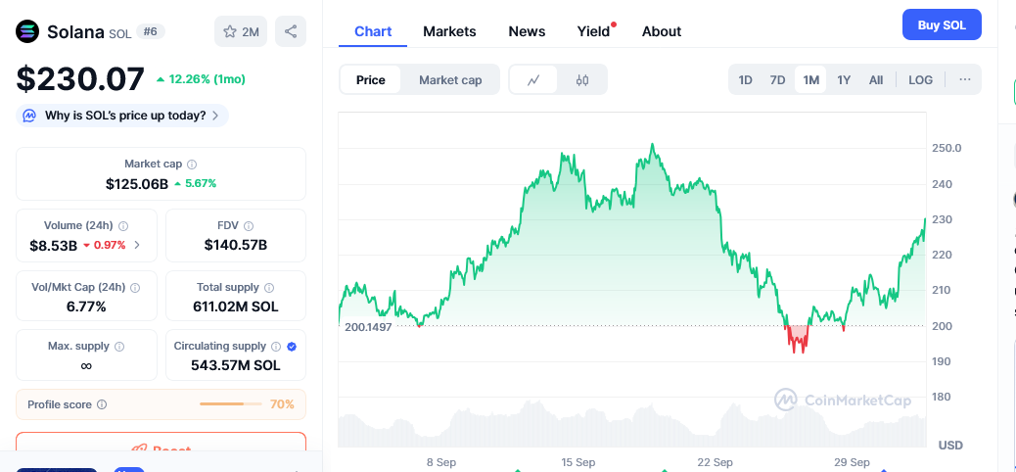Open the three-dot more options menu
The height and width of the screenshot is (472, 1016).
964,80
